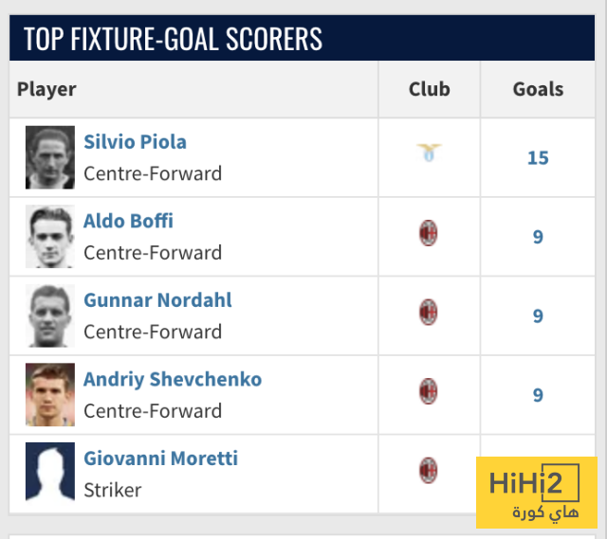607x539 pixels.
Task: Click Andriy Shevchenko portrait photo
Action: point(50,394)
